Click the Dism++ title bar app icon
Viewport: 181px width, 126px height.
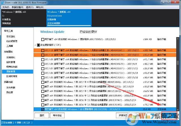click(x=2, y=2)
